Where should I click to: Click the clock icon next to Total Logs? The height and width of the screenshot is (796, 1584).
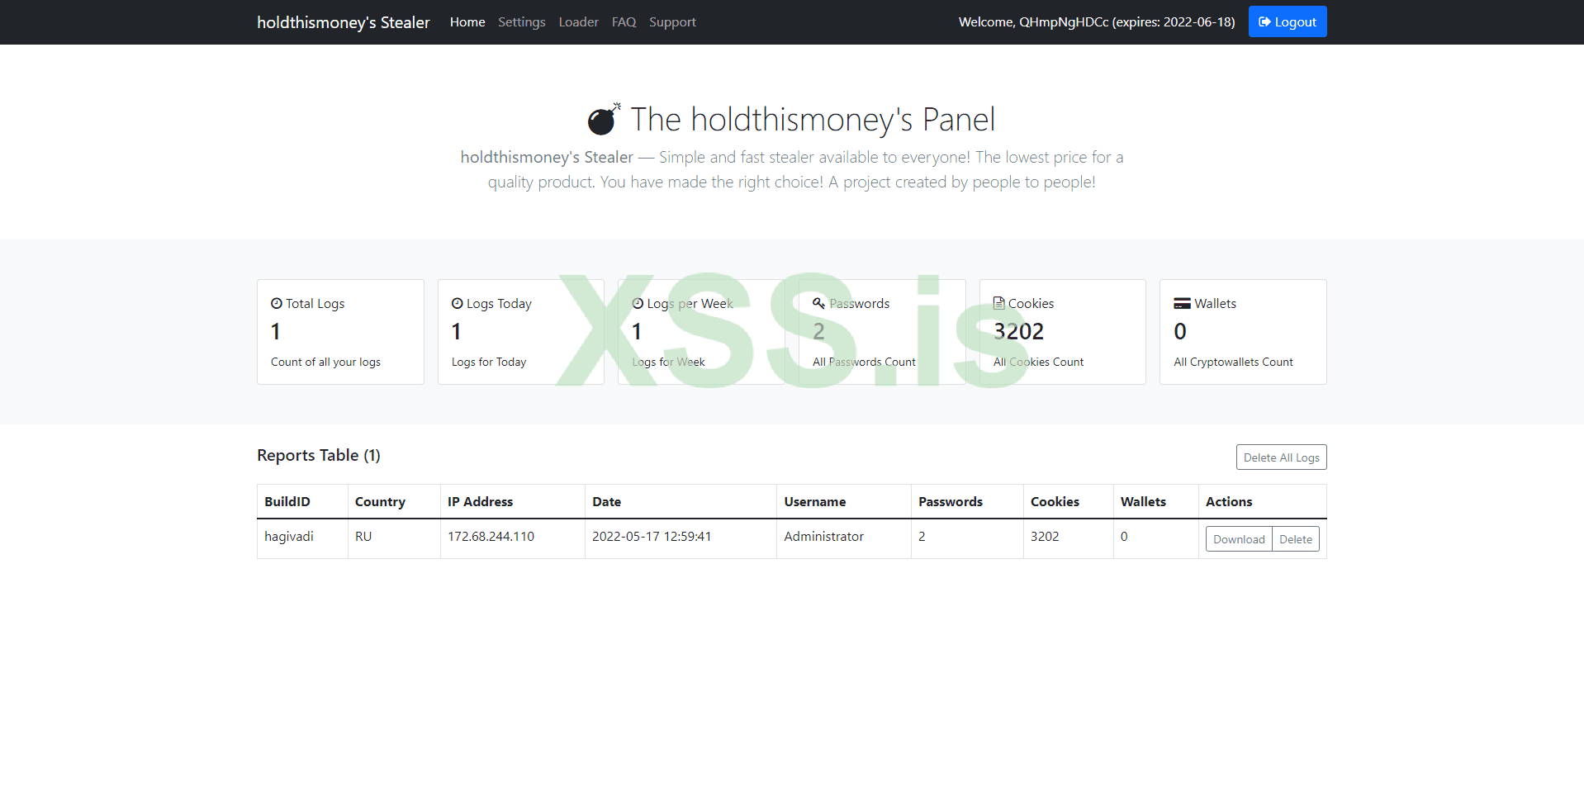[x=277, y=303]
